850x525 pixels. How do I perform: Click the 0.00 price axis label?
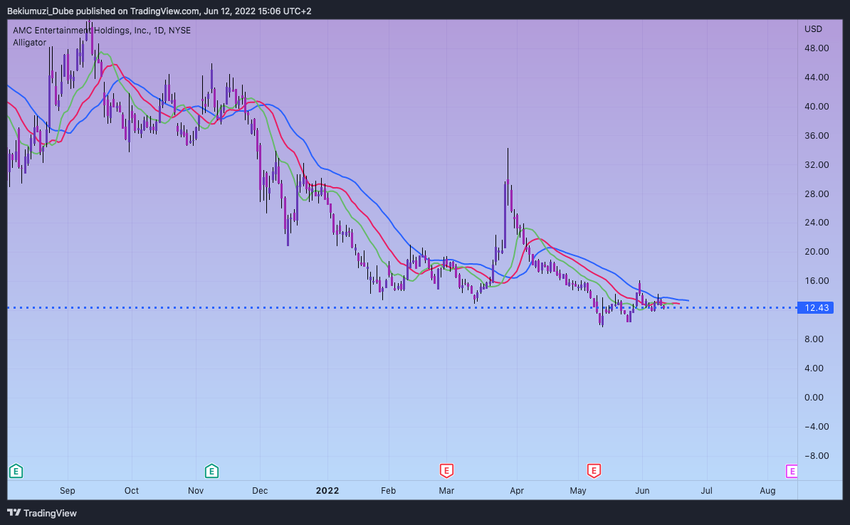tap(814, 397)
